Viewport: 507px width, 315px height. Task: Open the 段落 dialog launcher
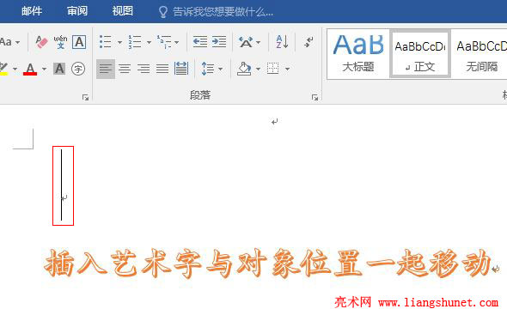coord(315,97)
